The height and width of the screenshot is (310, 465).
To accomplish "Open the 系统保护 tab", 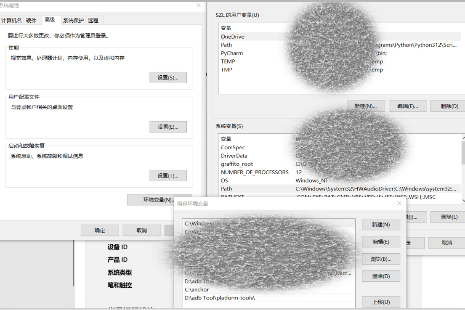I will (x=73, y=20).
